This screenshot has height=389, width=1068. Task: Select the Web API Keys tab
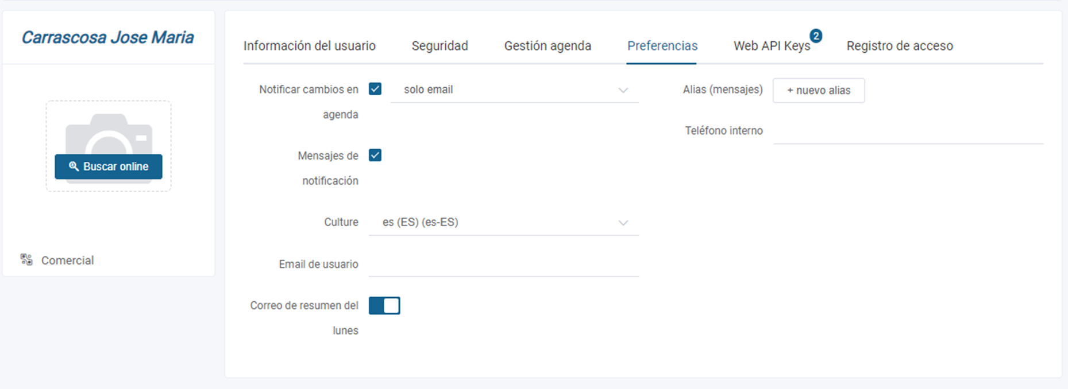772,46
